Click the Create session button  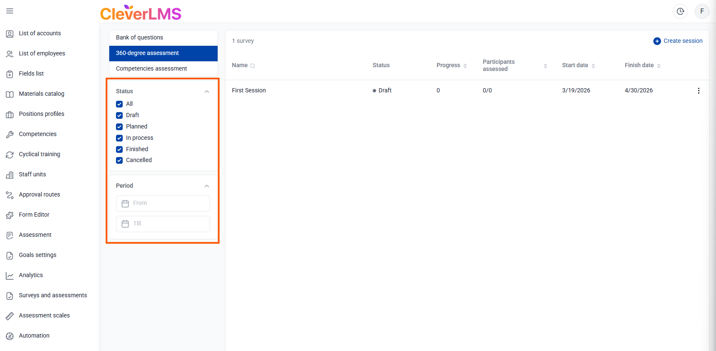point(678,41)
